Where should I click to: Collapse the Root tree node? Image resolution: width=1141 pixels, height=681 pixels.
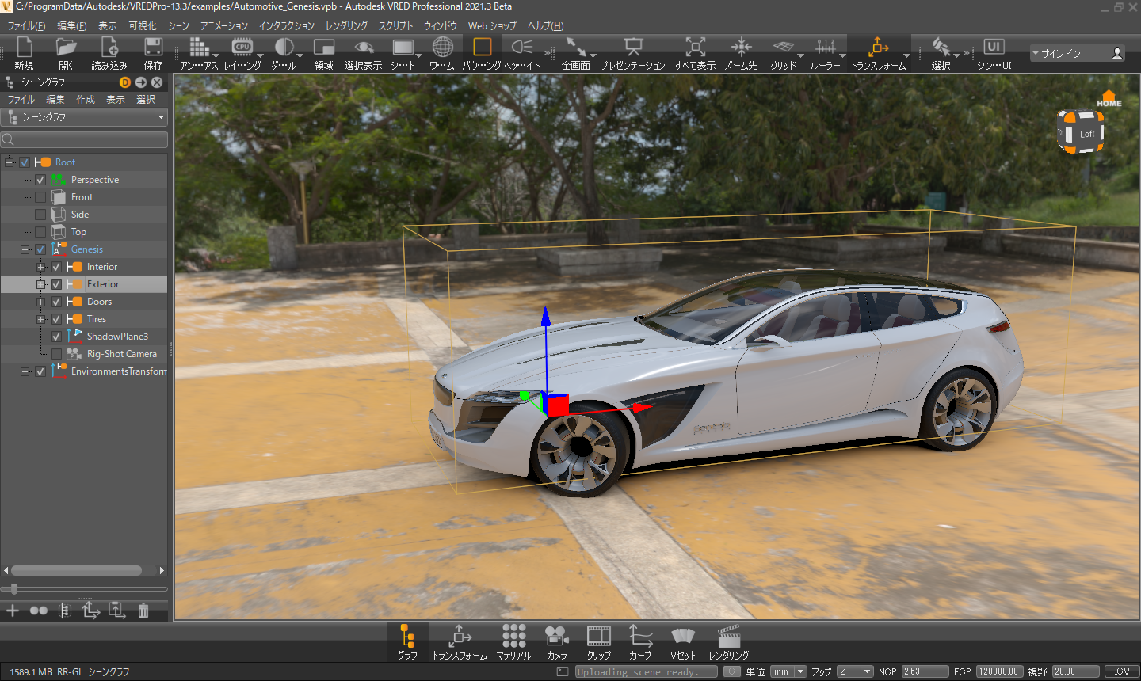click(x=10, y=162)
